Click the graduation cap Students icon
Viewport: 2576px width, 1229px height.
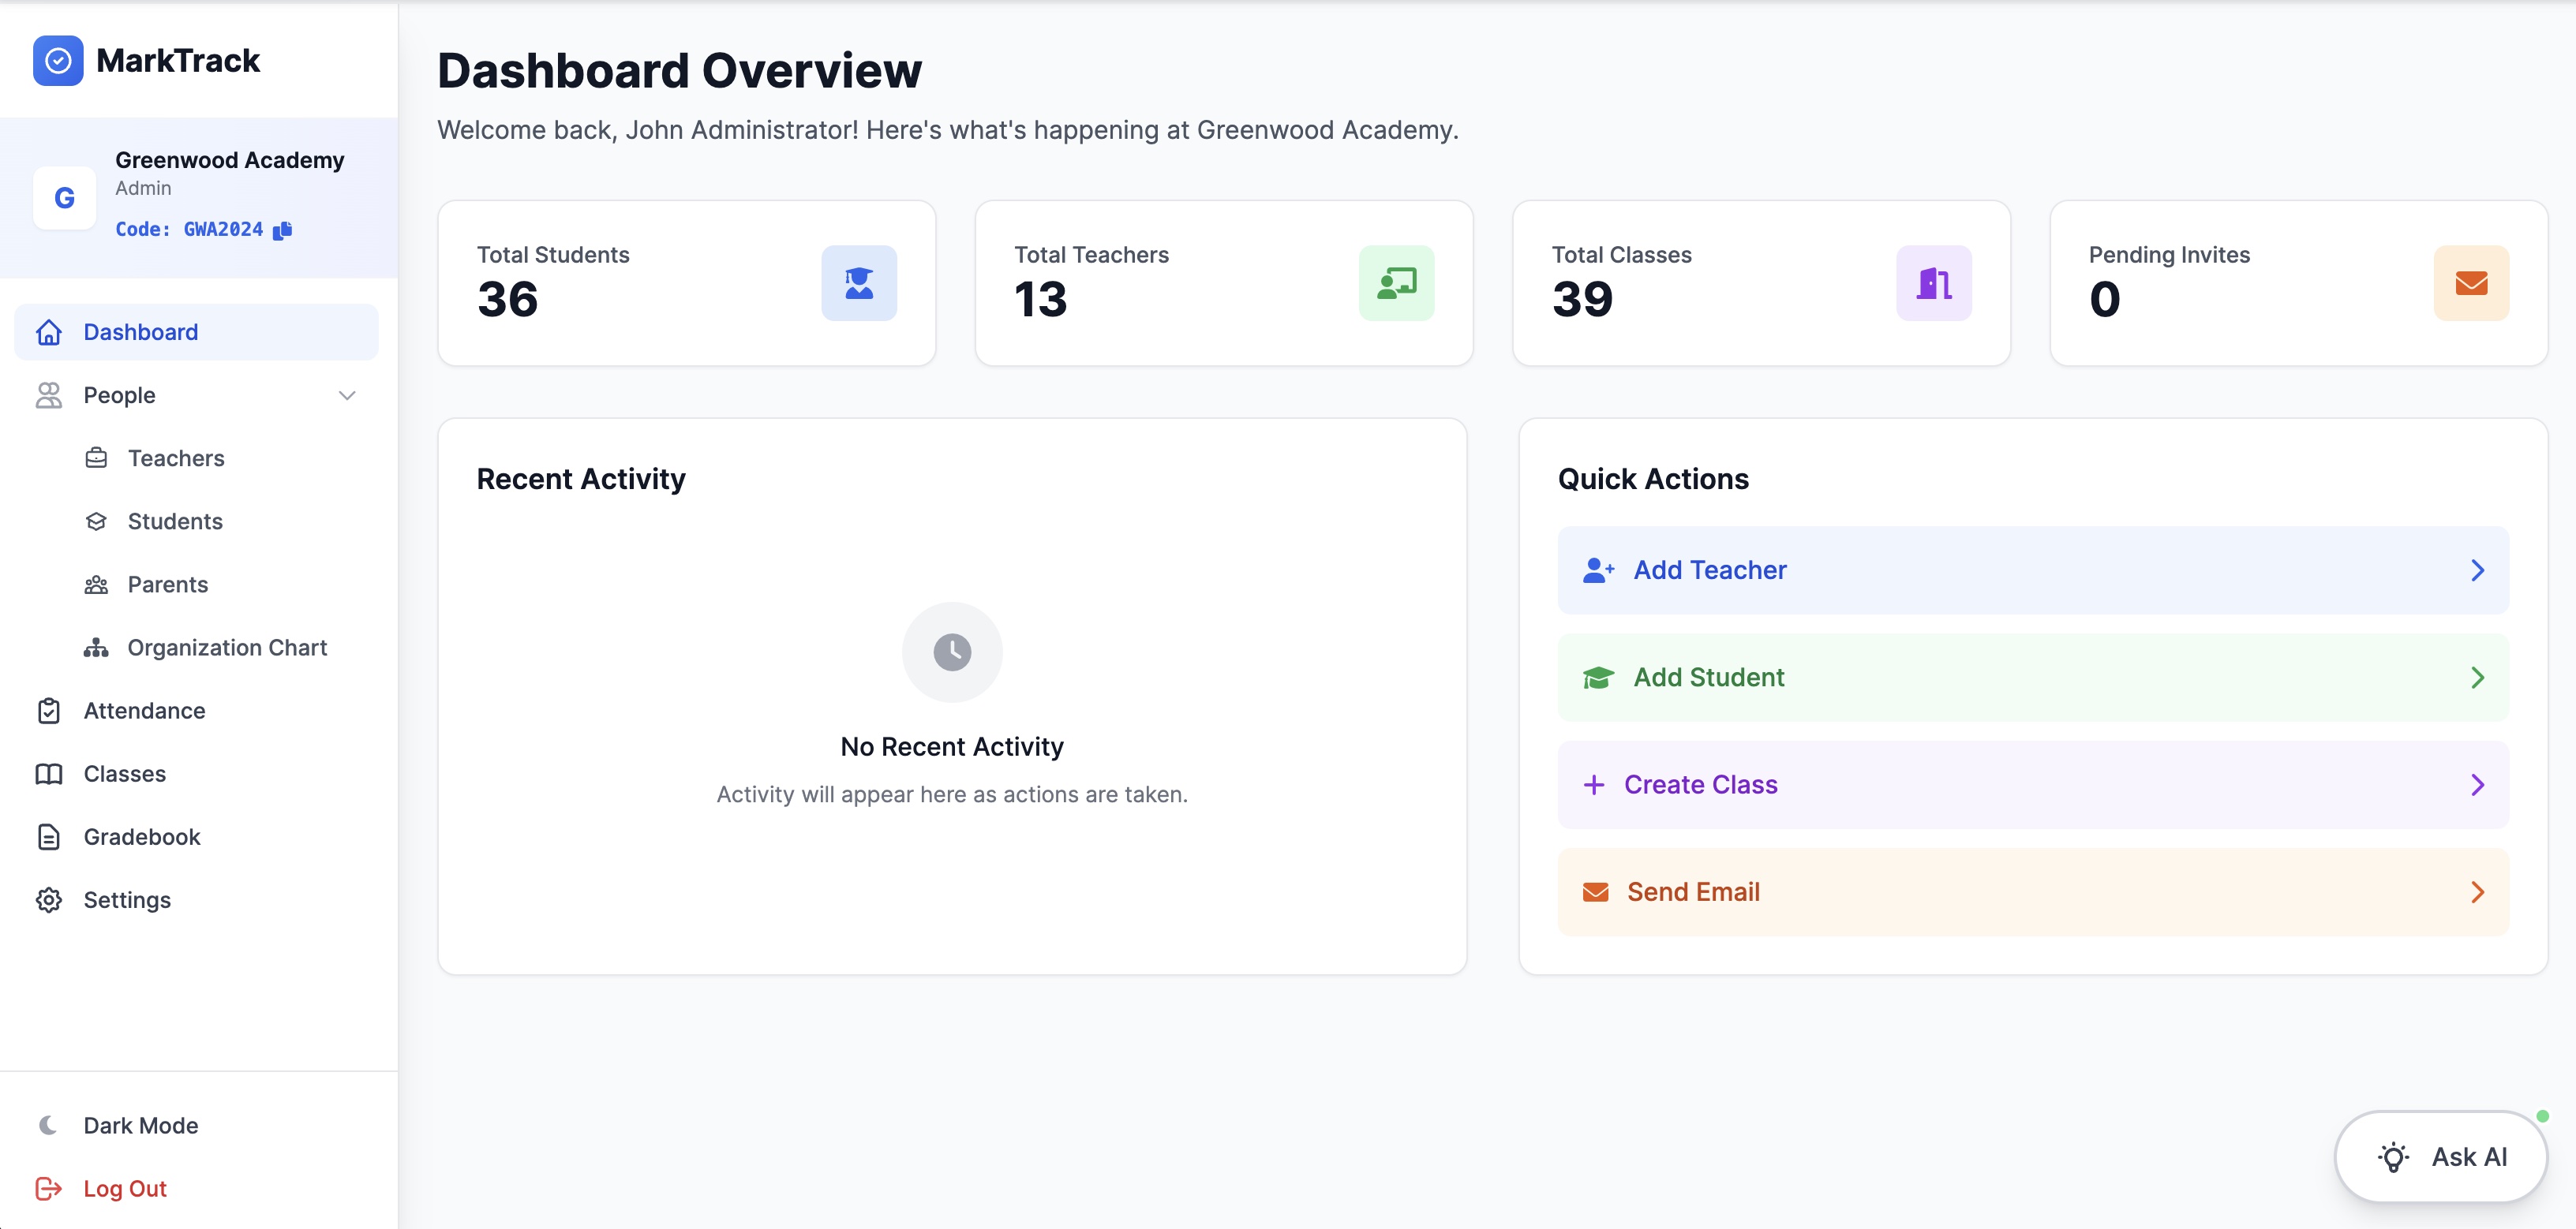[97, 521]
